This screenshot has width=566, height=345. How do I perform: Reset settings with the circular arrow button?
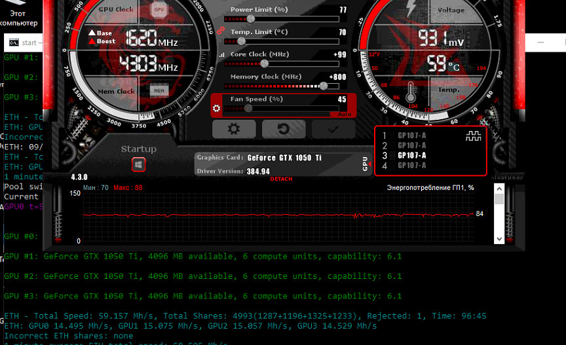click(x=284, y=129)
